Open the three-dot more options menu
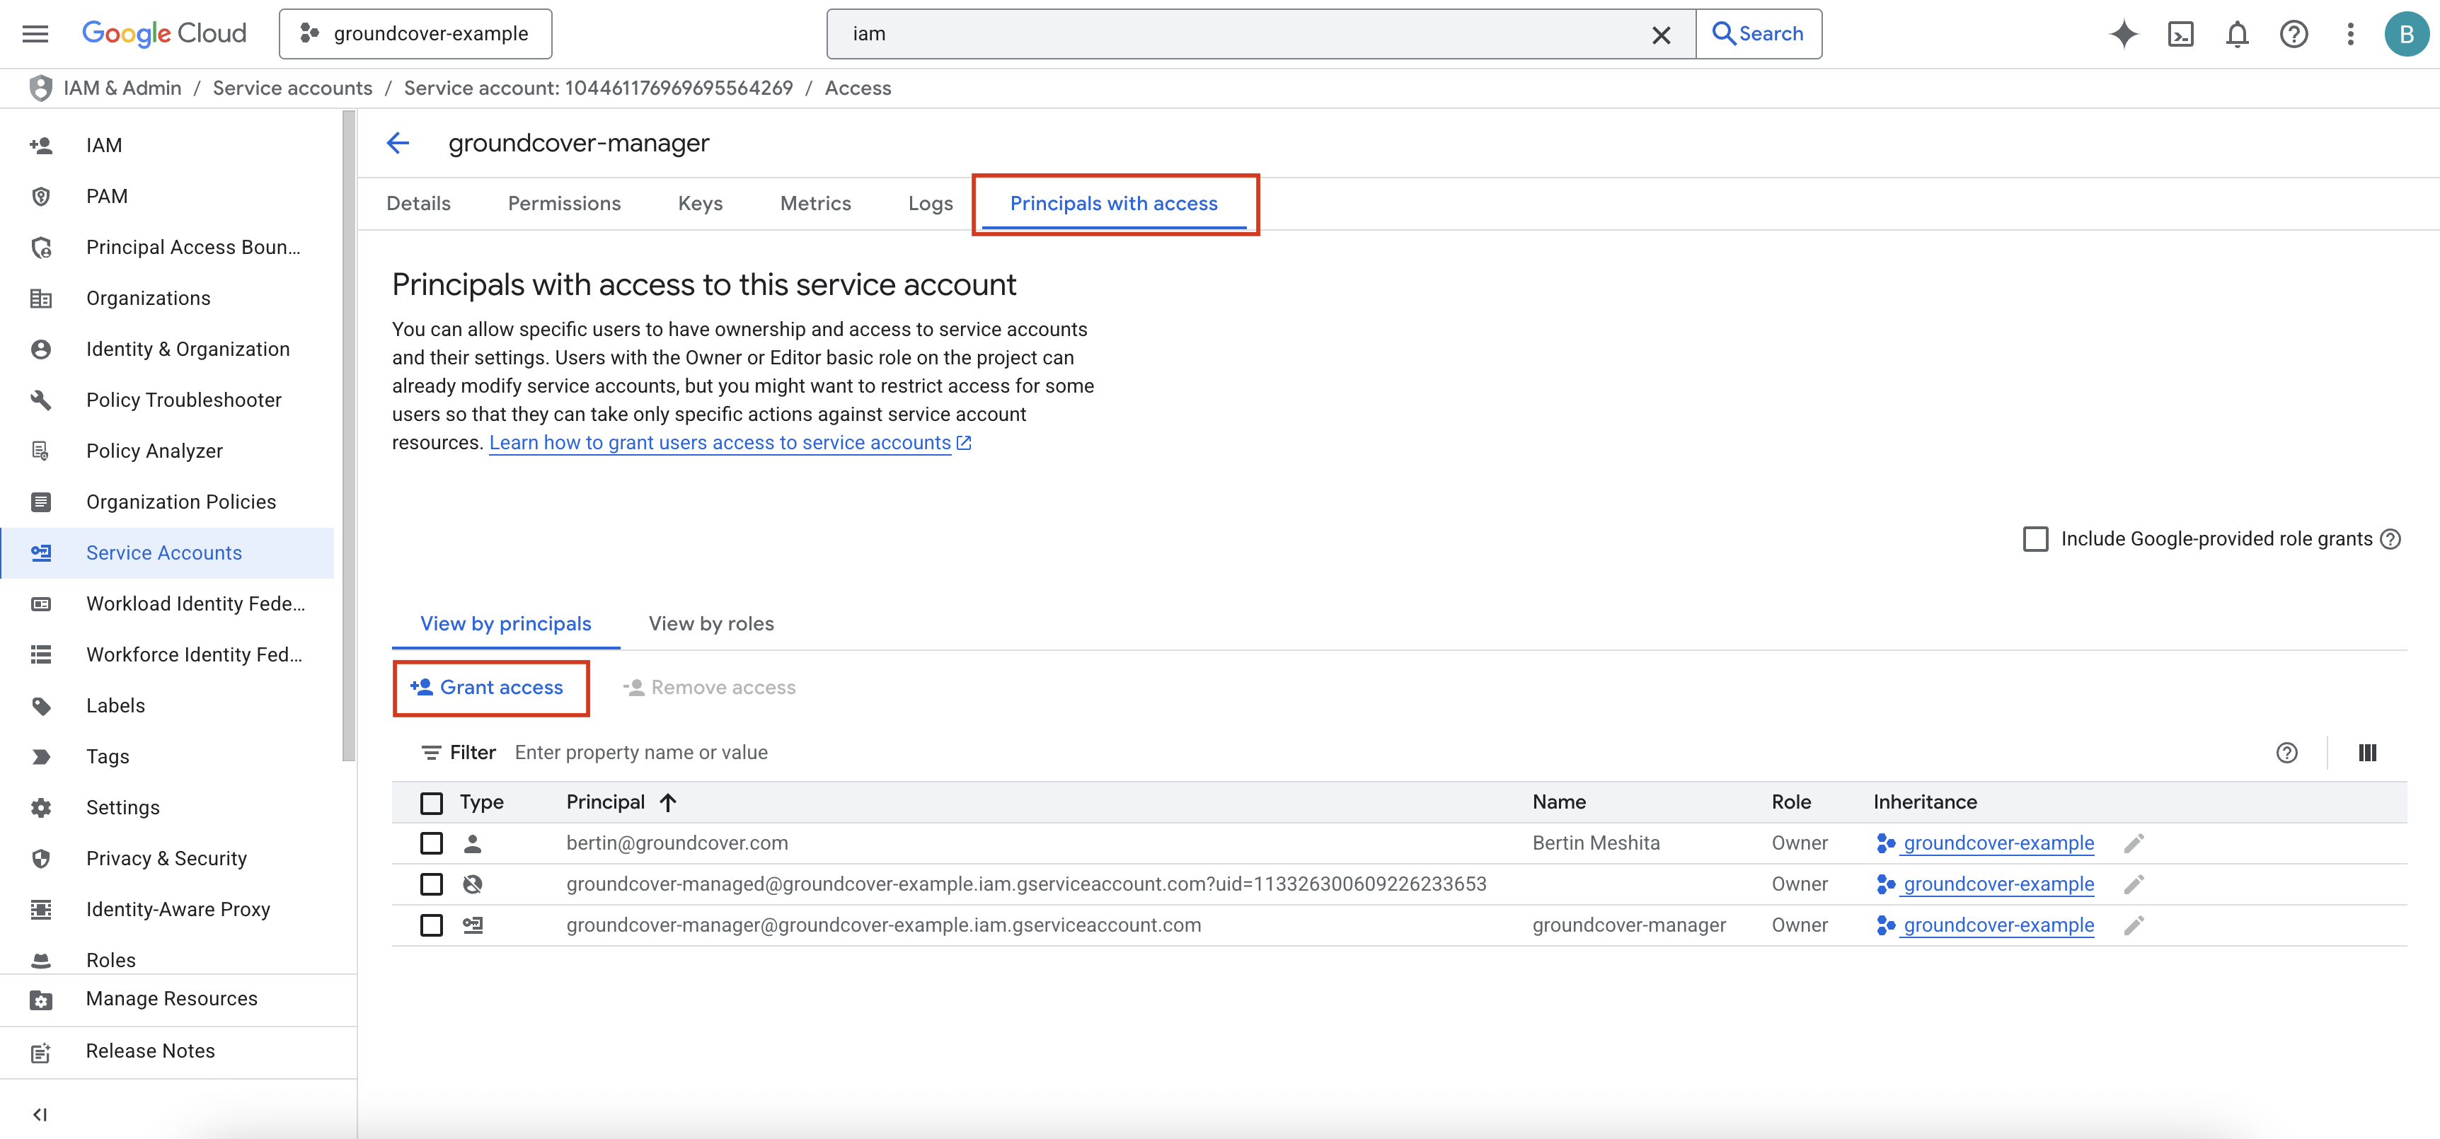Screen dimensions: 2440x1139 (2350, 34)
